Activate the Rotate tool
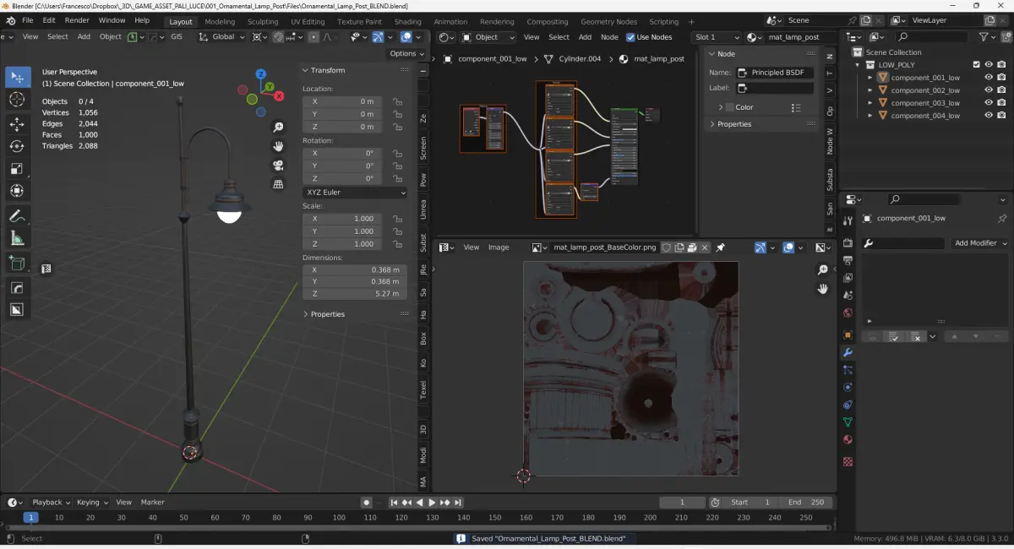 click(x=17, y=146)
